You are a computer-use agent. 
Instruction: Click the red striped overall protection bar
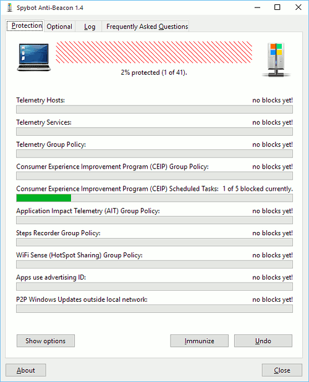click(x=154, y=52)
